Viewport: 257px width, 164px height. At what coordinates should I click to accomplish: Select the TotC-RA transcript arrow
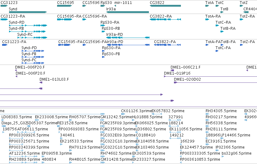click(x=217, y=25)
